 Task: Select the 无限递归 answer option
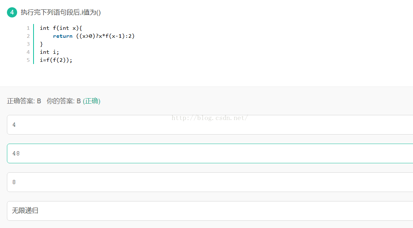210,211
